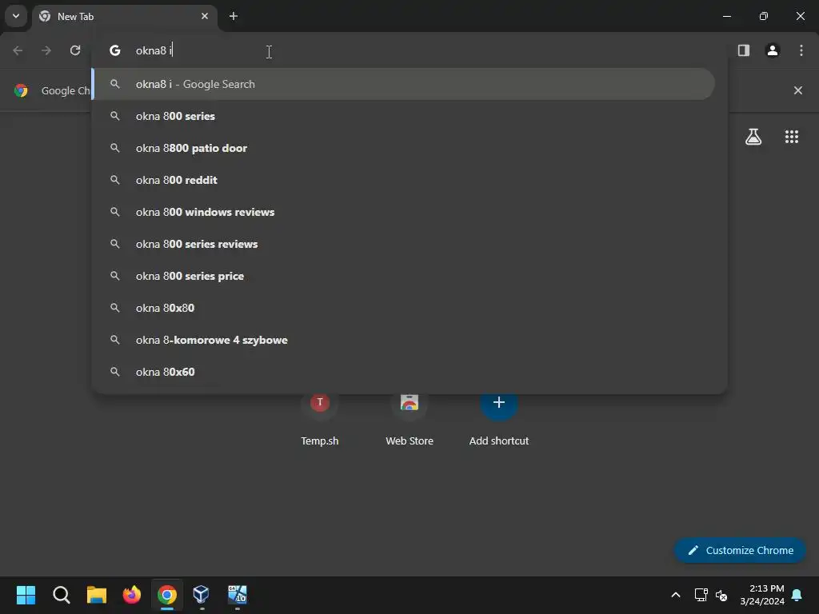Open the clock showing 2:13 PM
Viewport: 819px width, 614px height.
[x=762, y=595]
